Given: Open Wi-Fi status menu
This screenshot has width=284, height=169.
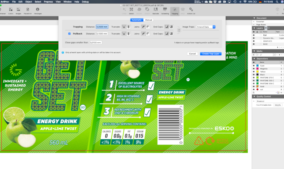Looking at the screenshot, I should (245, 2).
